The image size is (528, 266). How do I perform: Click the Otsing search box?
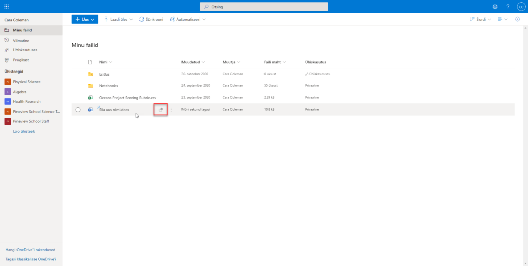pyautogui.click(x=263, y=7)
